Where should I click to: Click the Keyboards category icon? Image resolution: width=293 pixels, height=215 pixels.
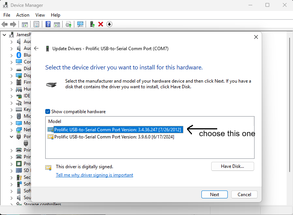(19, 109)
